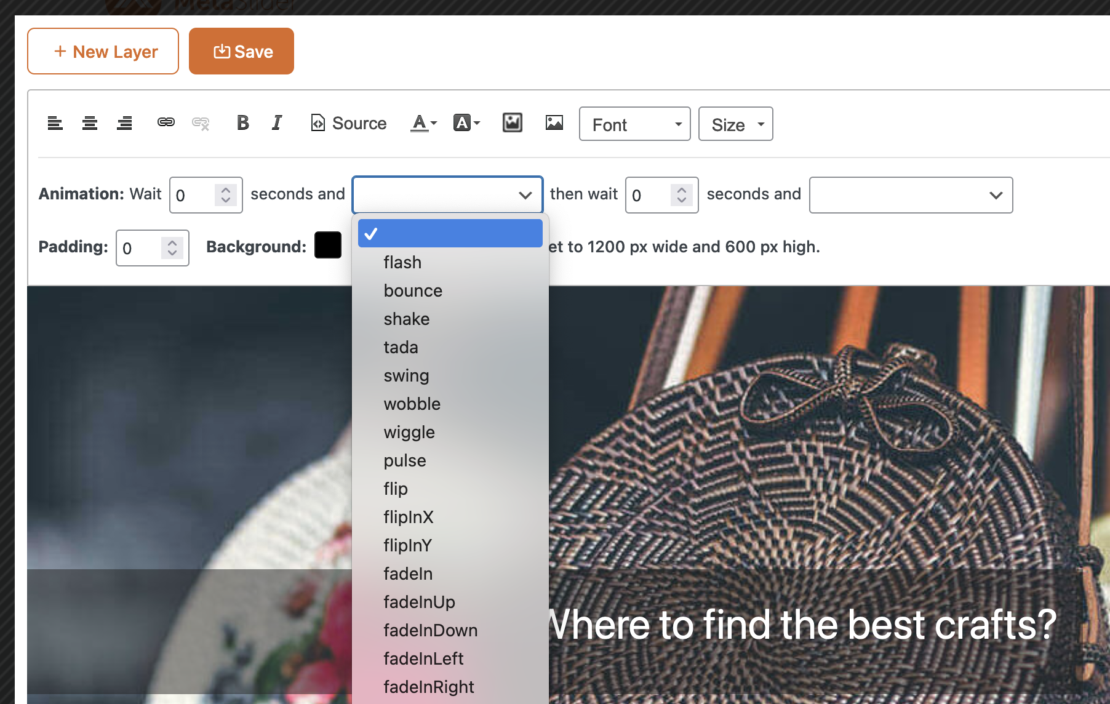Select the bounce animation option

click(x=413, y=290)
